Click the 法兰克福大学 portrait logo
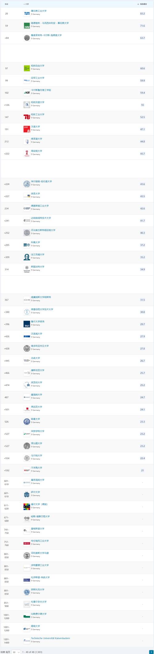The height and width of the screenshot is (654, 154). tap(27, 257)
